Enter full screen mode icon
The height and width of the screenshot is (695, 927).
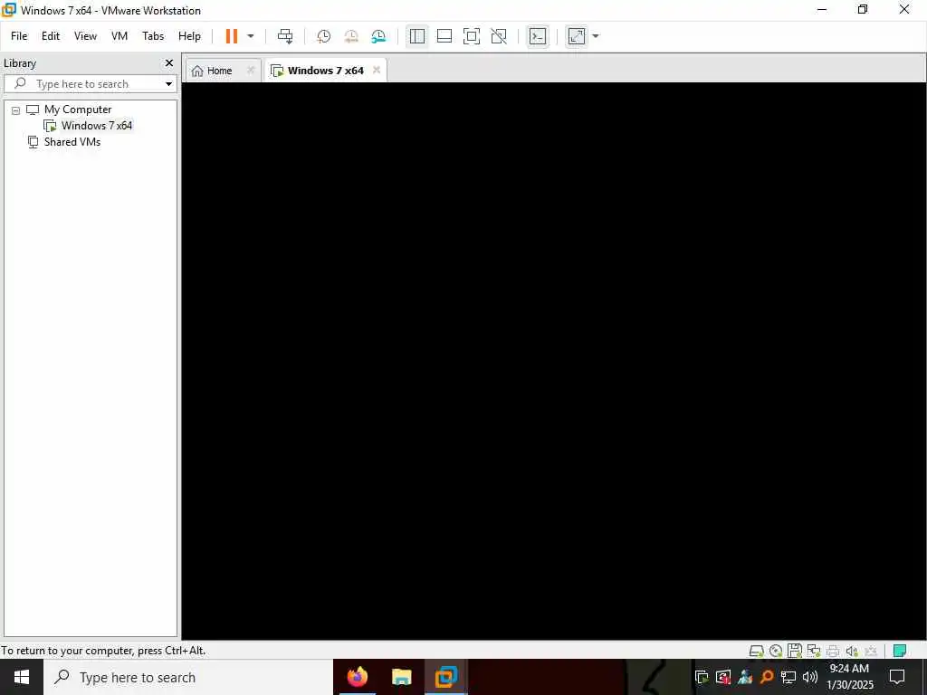pyautogui.click(x=471, y=36)
